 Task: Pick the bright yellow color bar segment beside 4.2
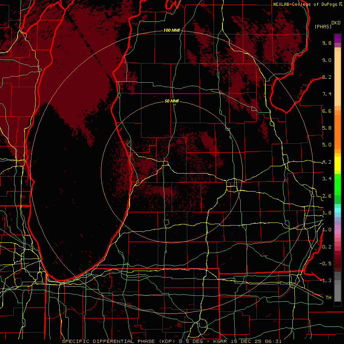338,164
